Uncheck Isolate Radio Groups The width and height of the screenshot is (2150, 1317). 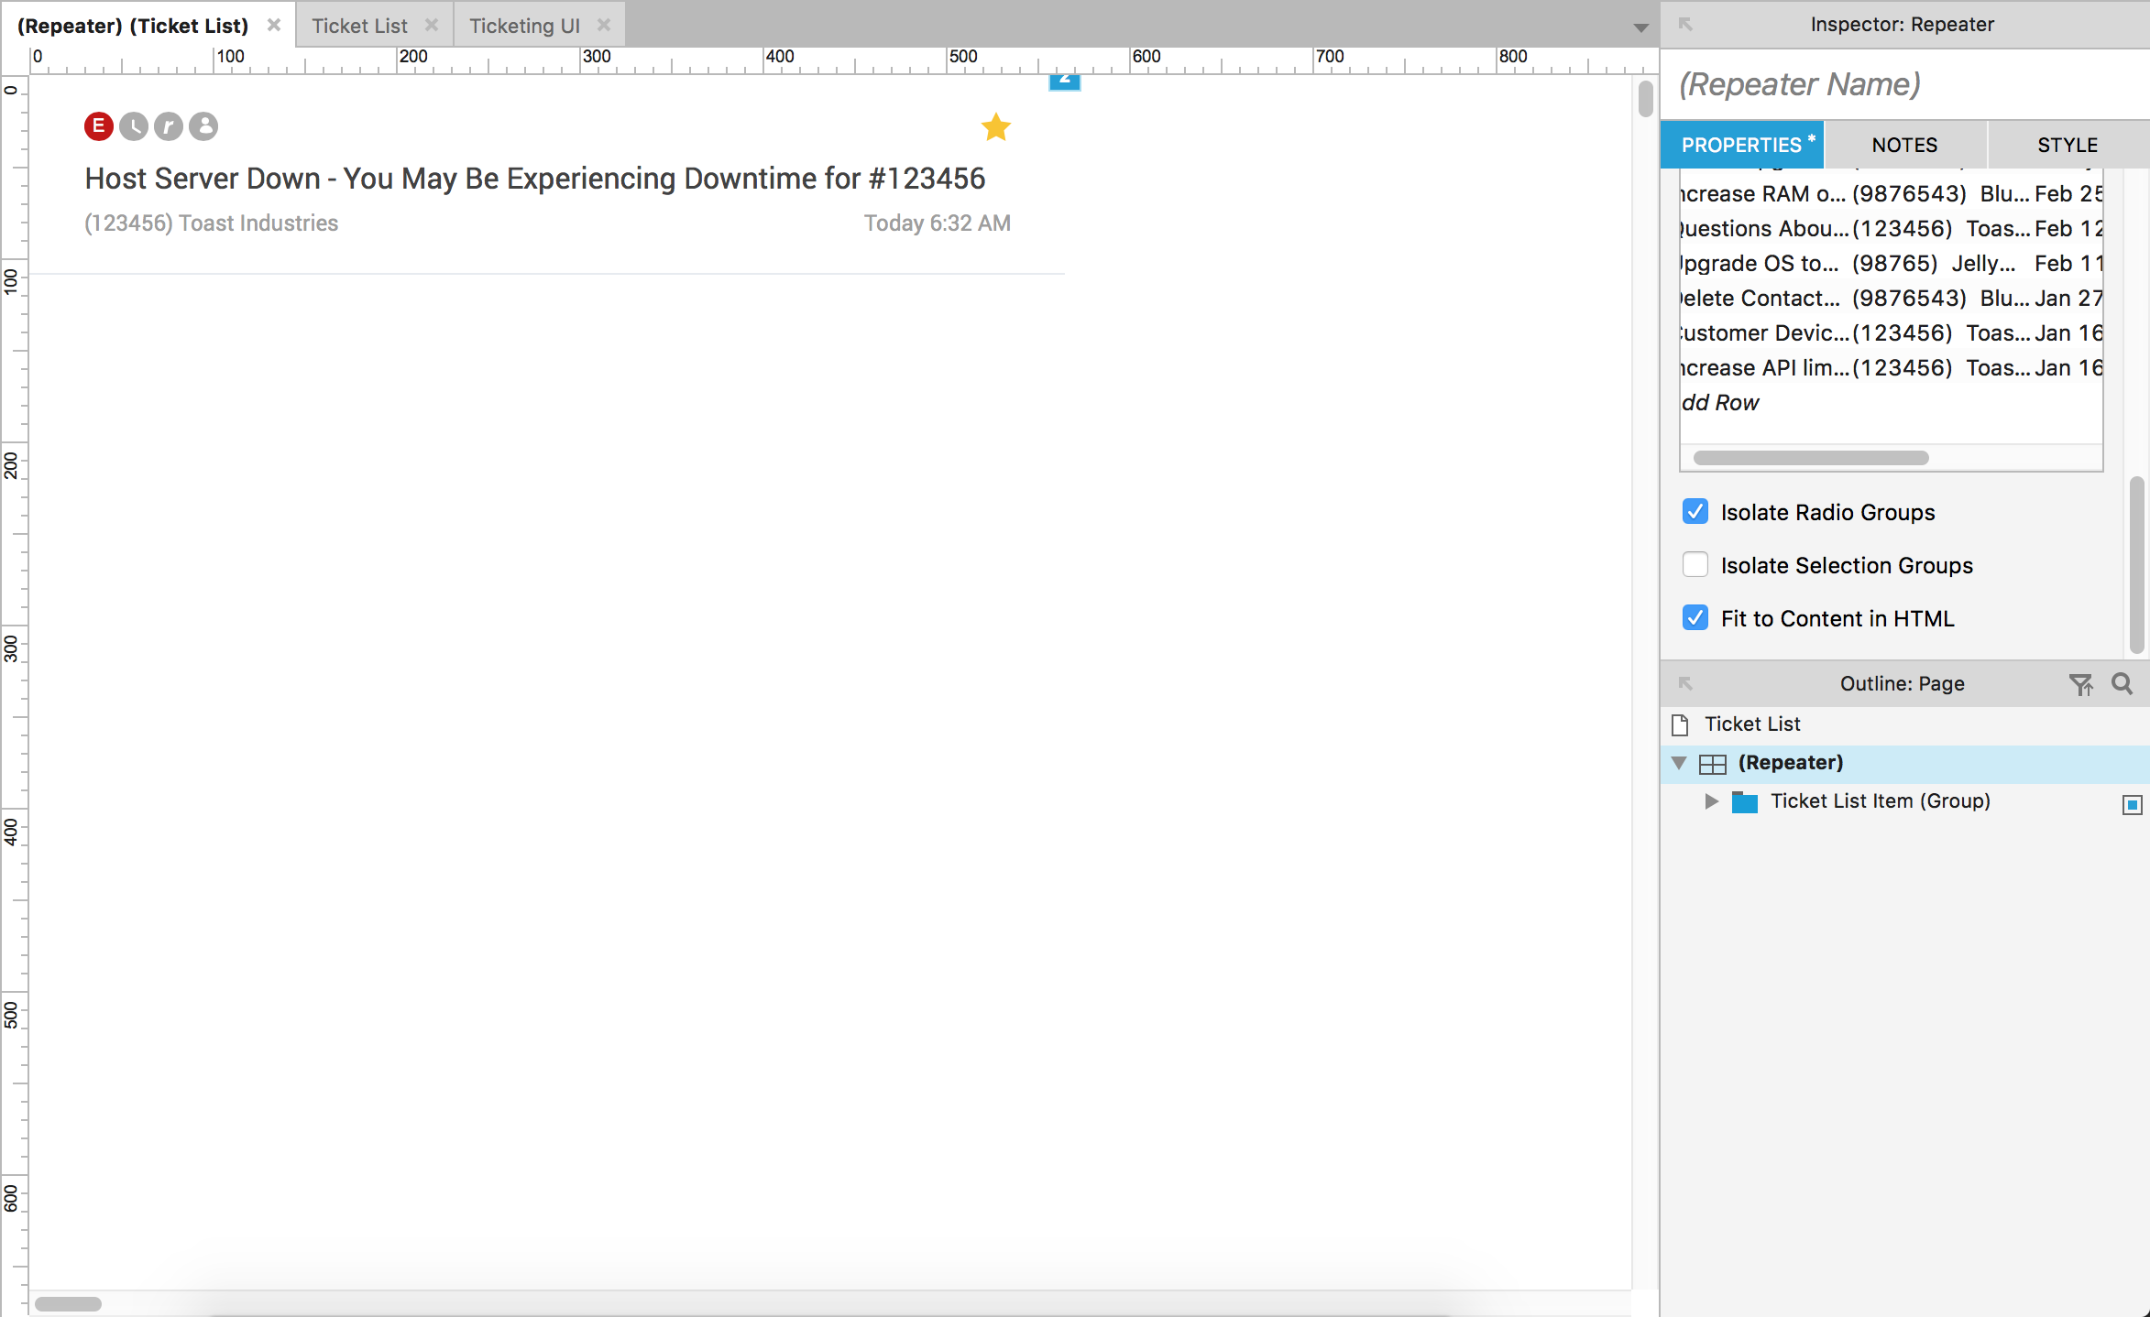coord(1695,512)
